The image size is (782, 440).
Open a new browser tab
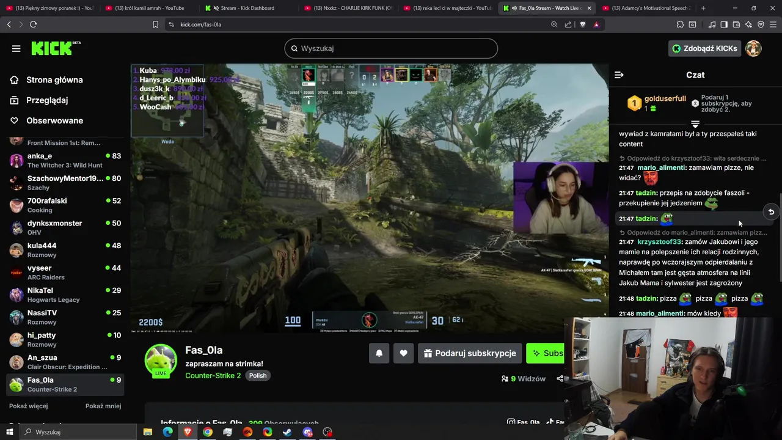pos(703,8)
